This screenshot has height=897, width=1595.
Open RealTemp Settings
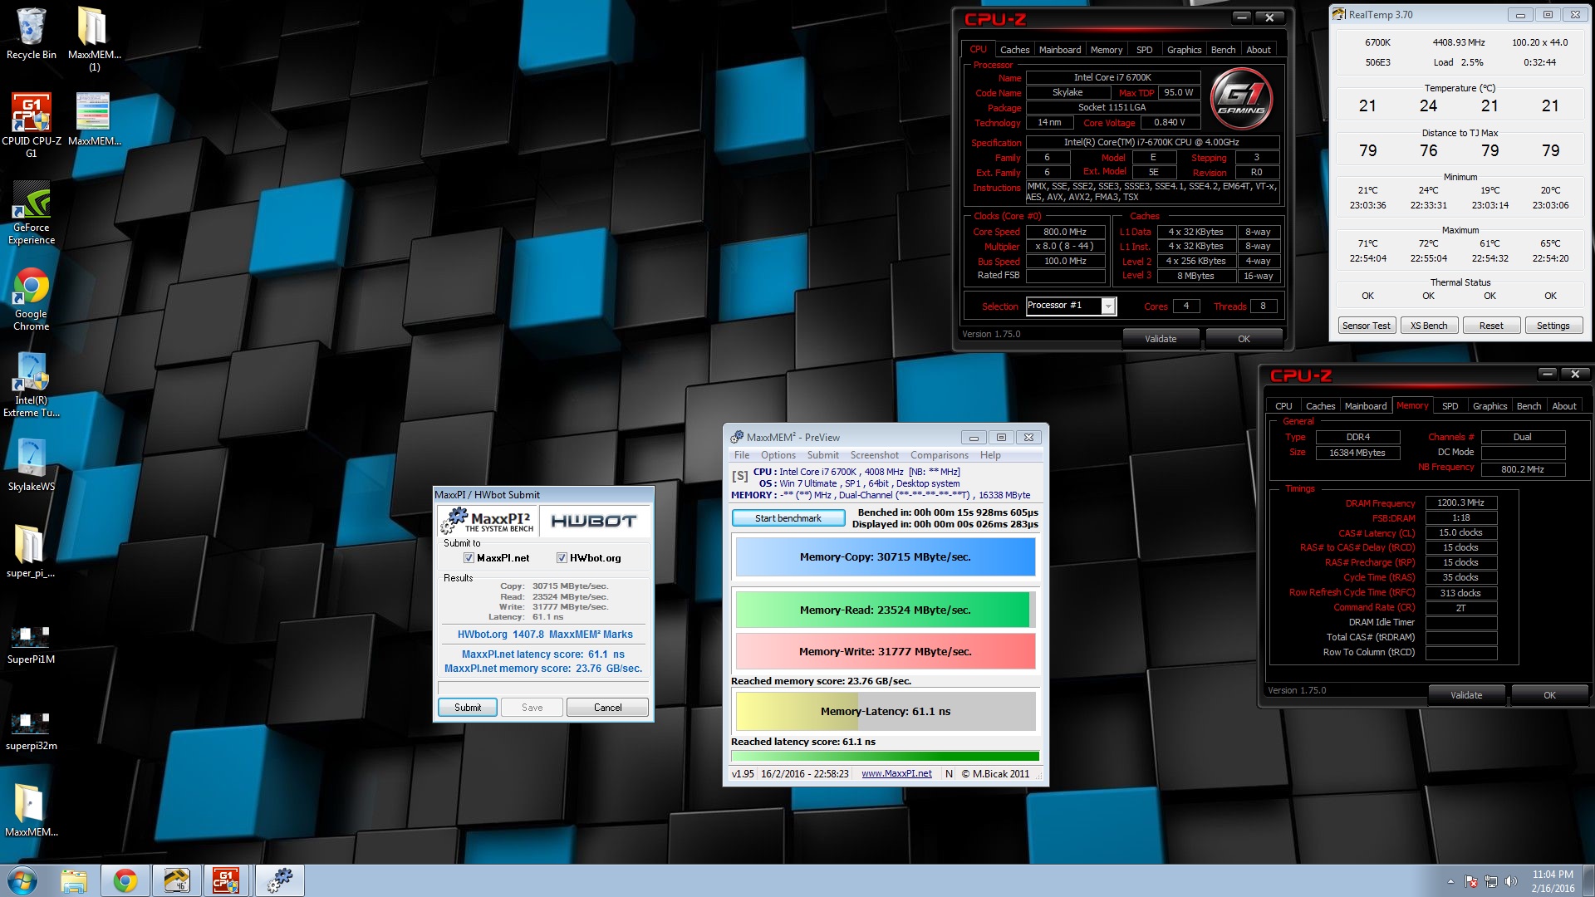point(1553,326)
